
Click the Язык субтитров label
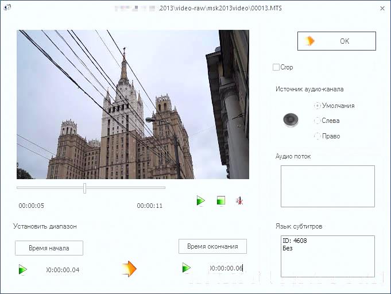tap(299, 226)
